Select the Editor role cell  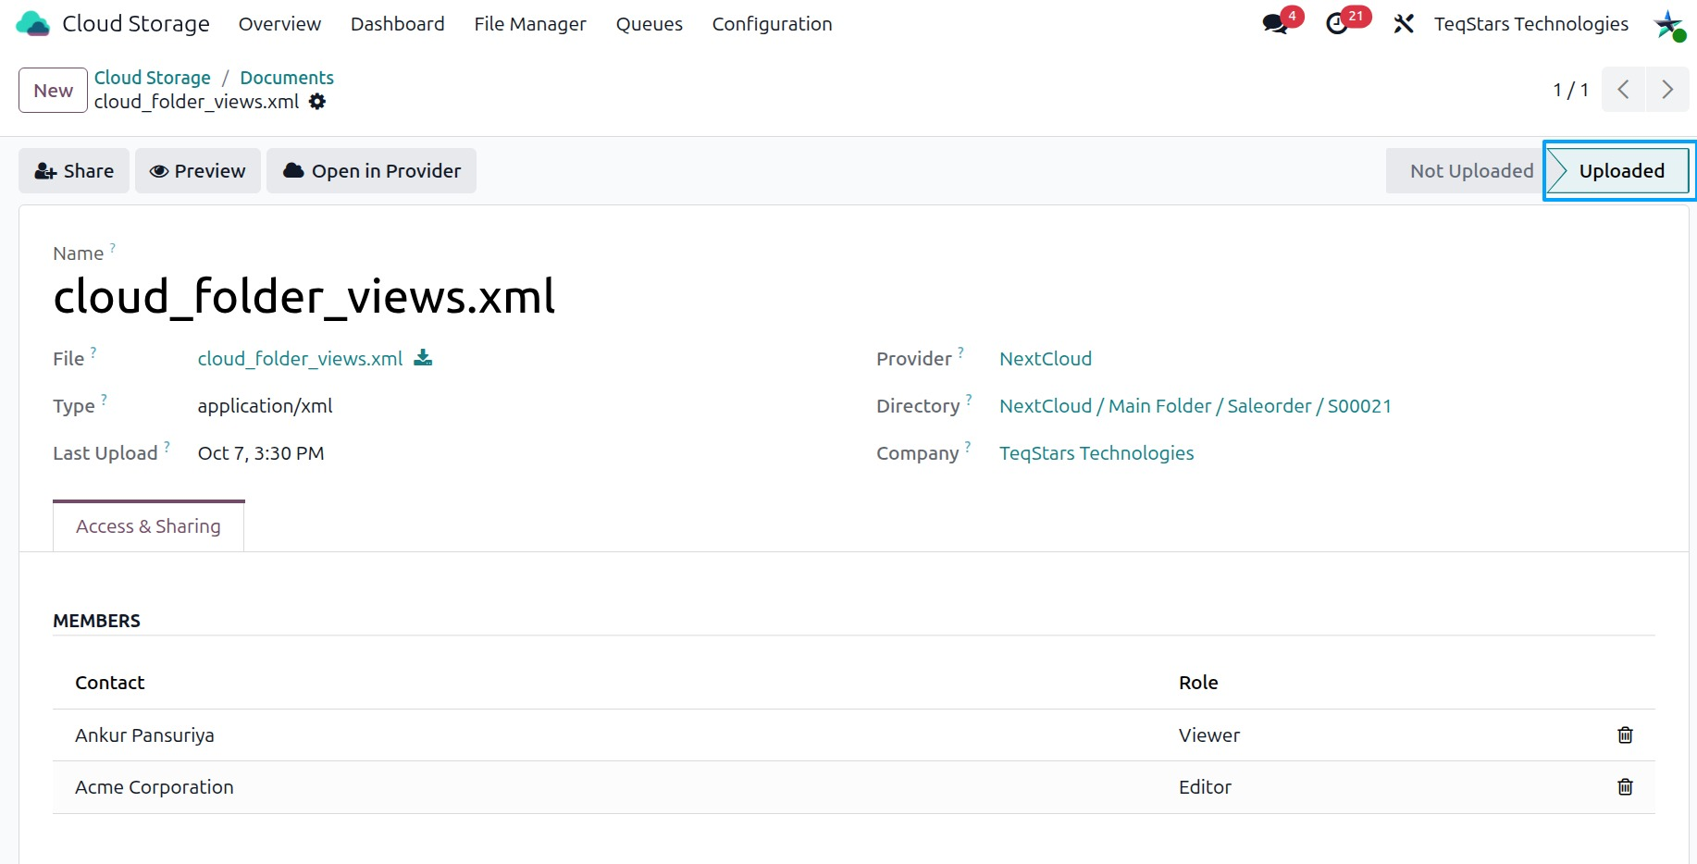[1205, 787]
